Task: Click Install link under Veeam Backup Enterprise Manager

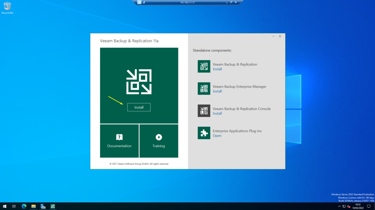Action: (x=217, y=91)
